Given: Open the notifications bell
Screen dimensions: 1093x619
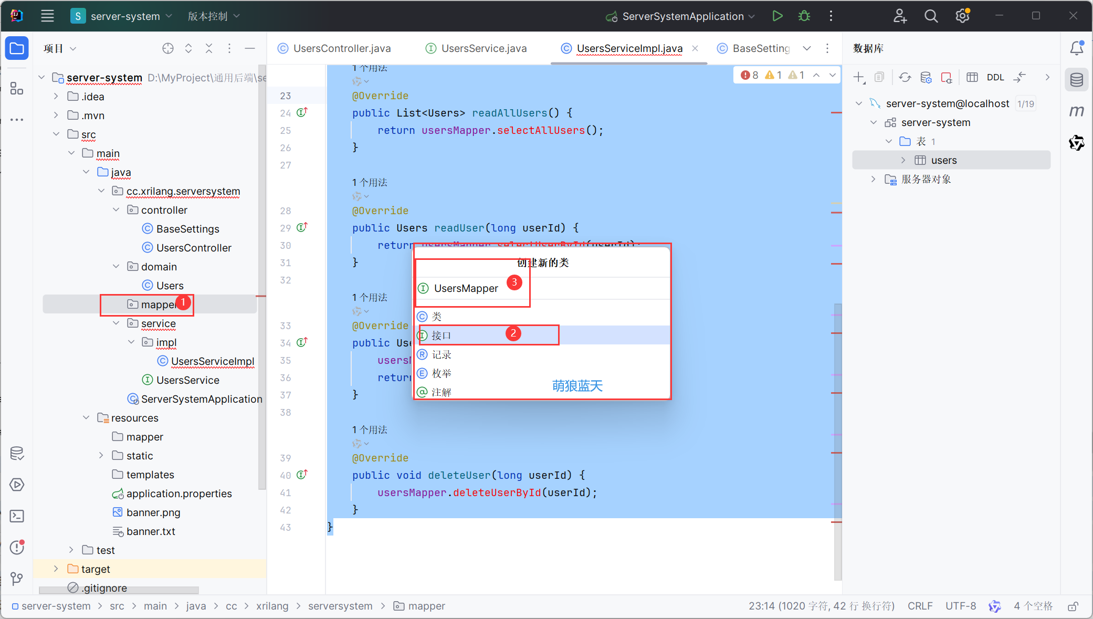Looking at the screenshot, I should (1077, 48).
